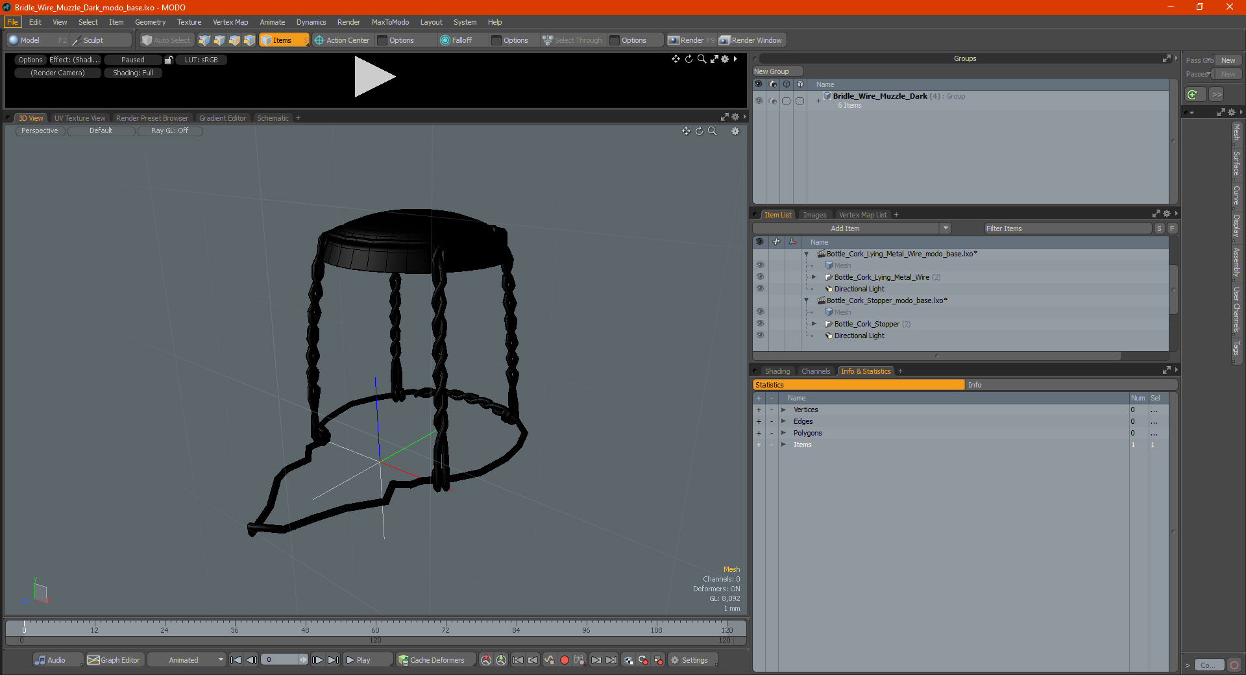Switch to the Images tab

[x=814, y=215]
